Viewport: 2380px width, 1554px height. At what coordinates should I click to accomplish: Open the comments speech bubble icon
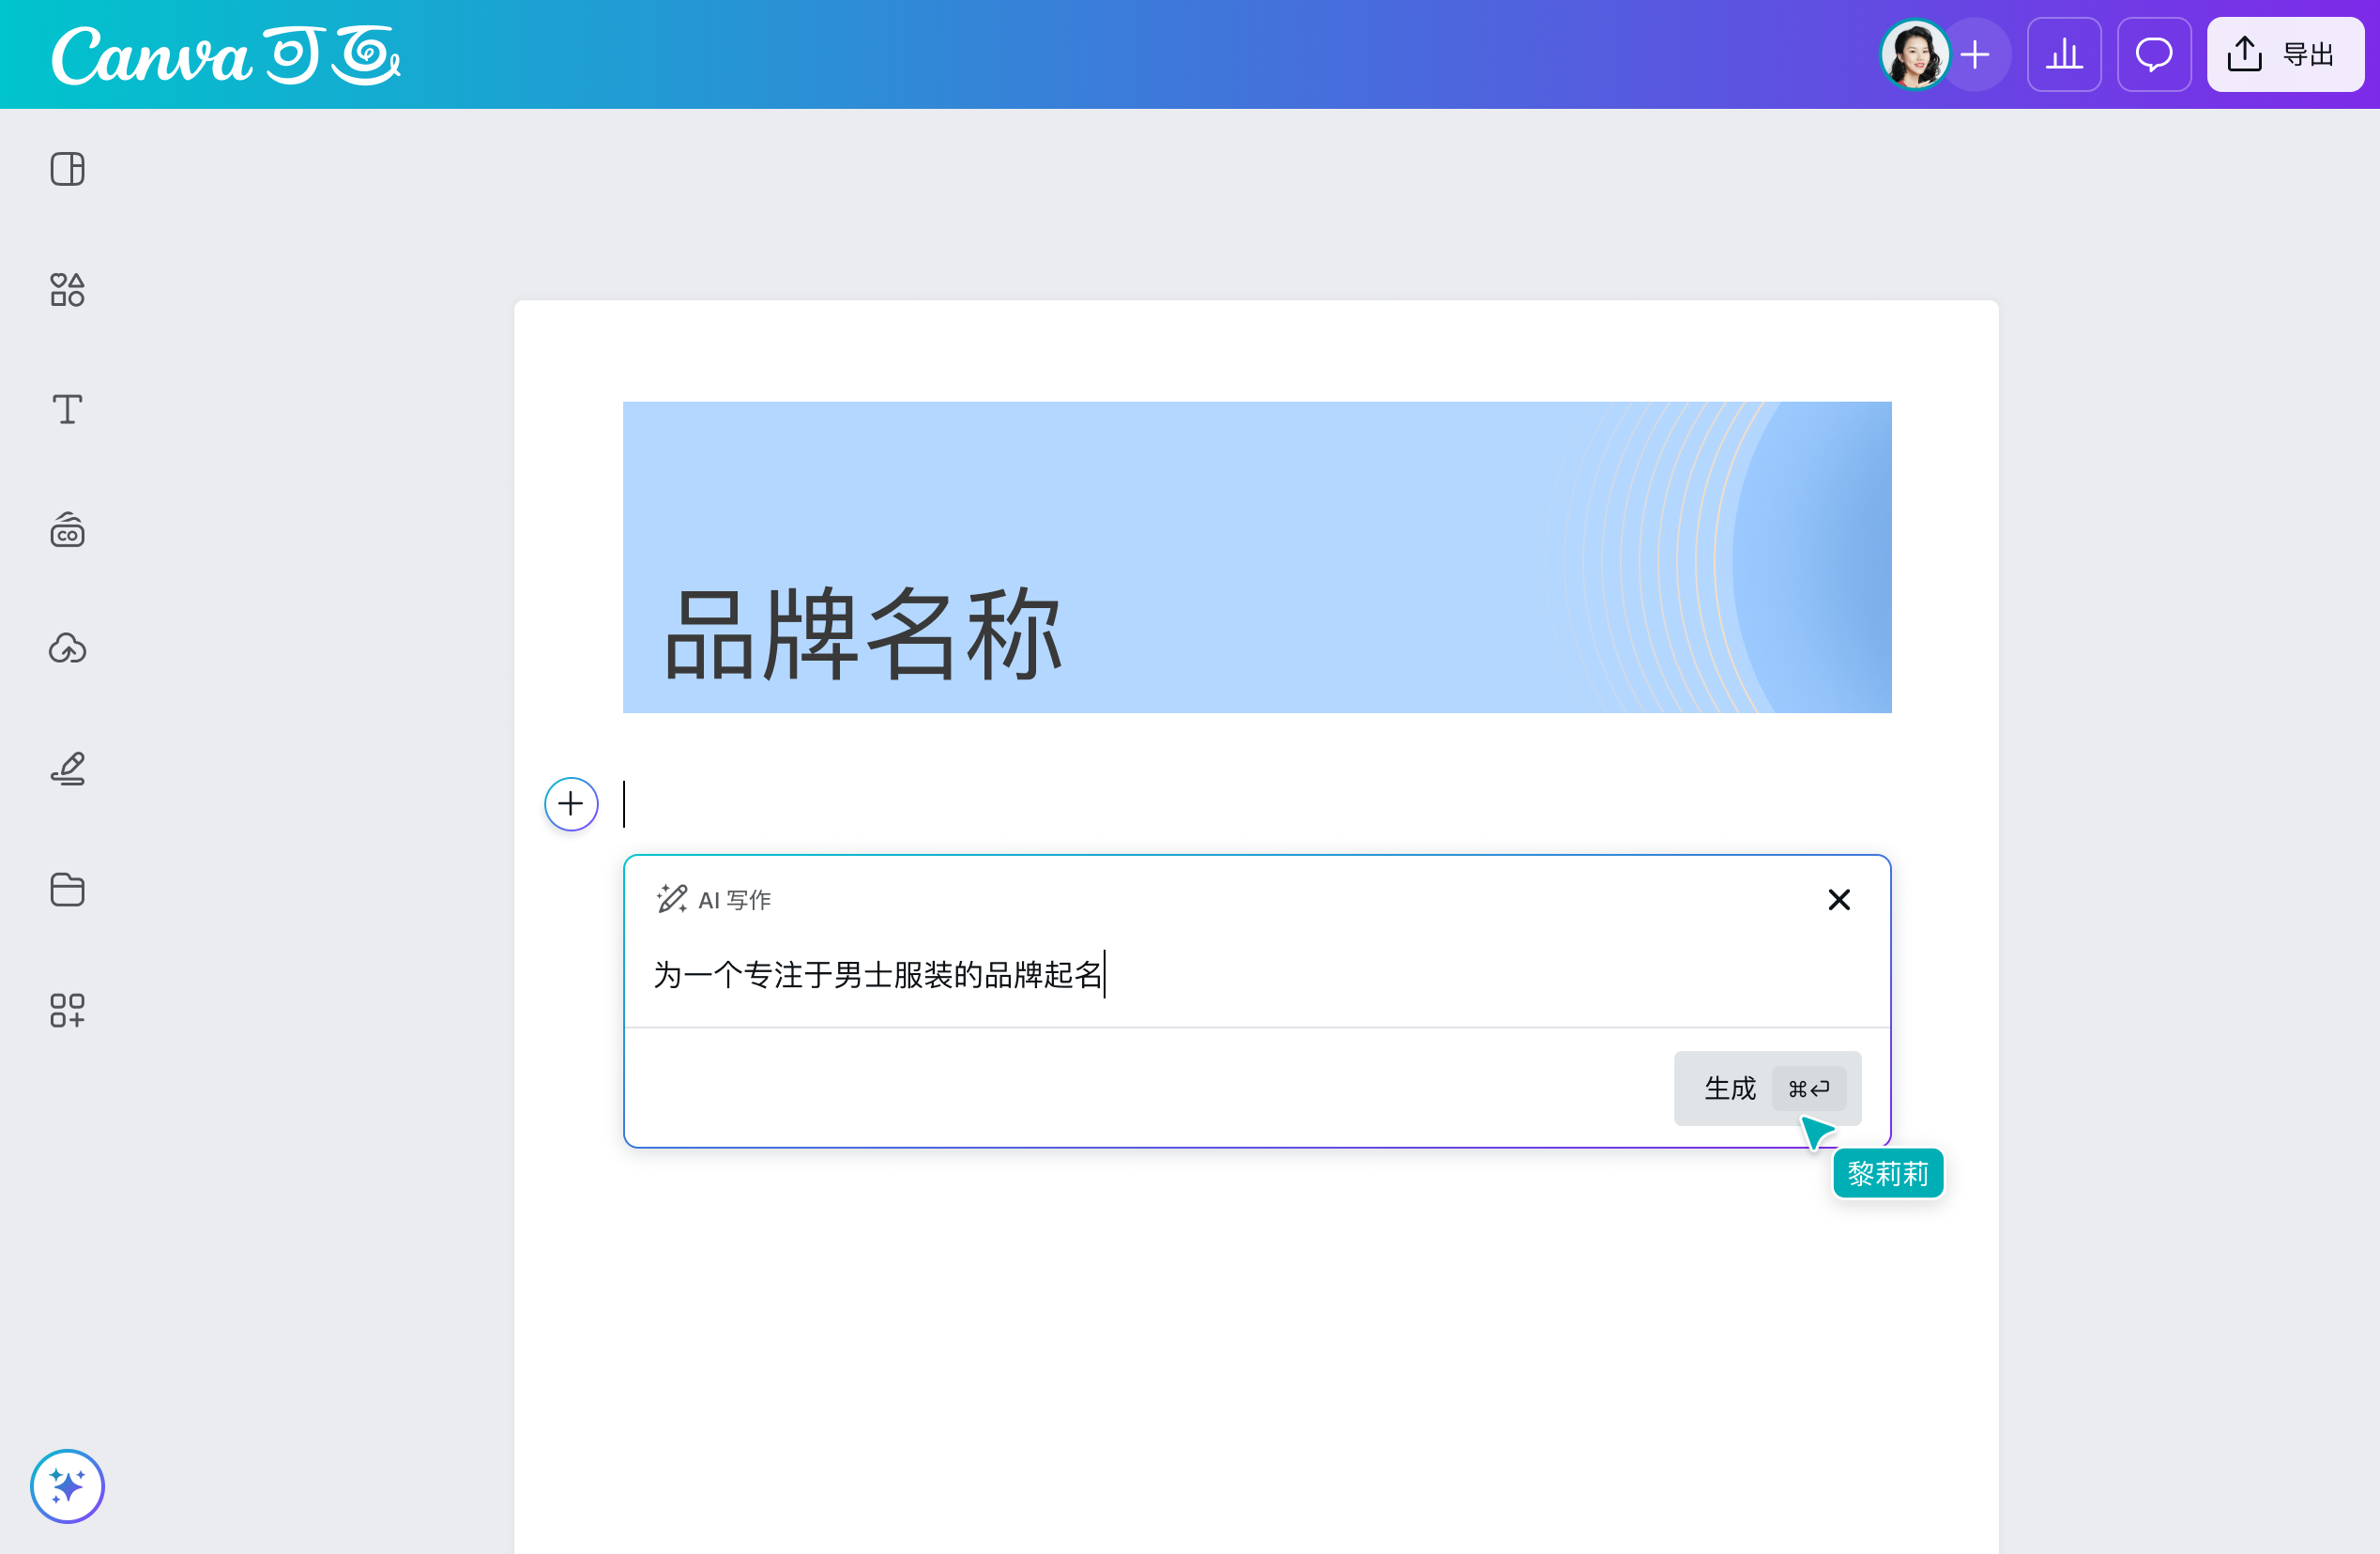2154,54
